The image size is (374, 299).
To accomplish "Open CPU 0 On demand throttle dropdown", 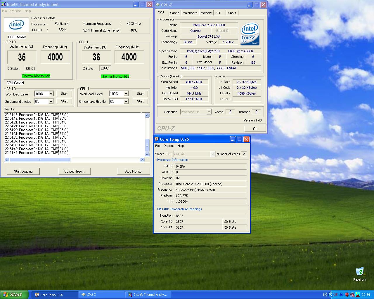I will point(51,102).
